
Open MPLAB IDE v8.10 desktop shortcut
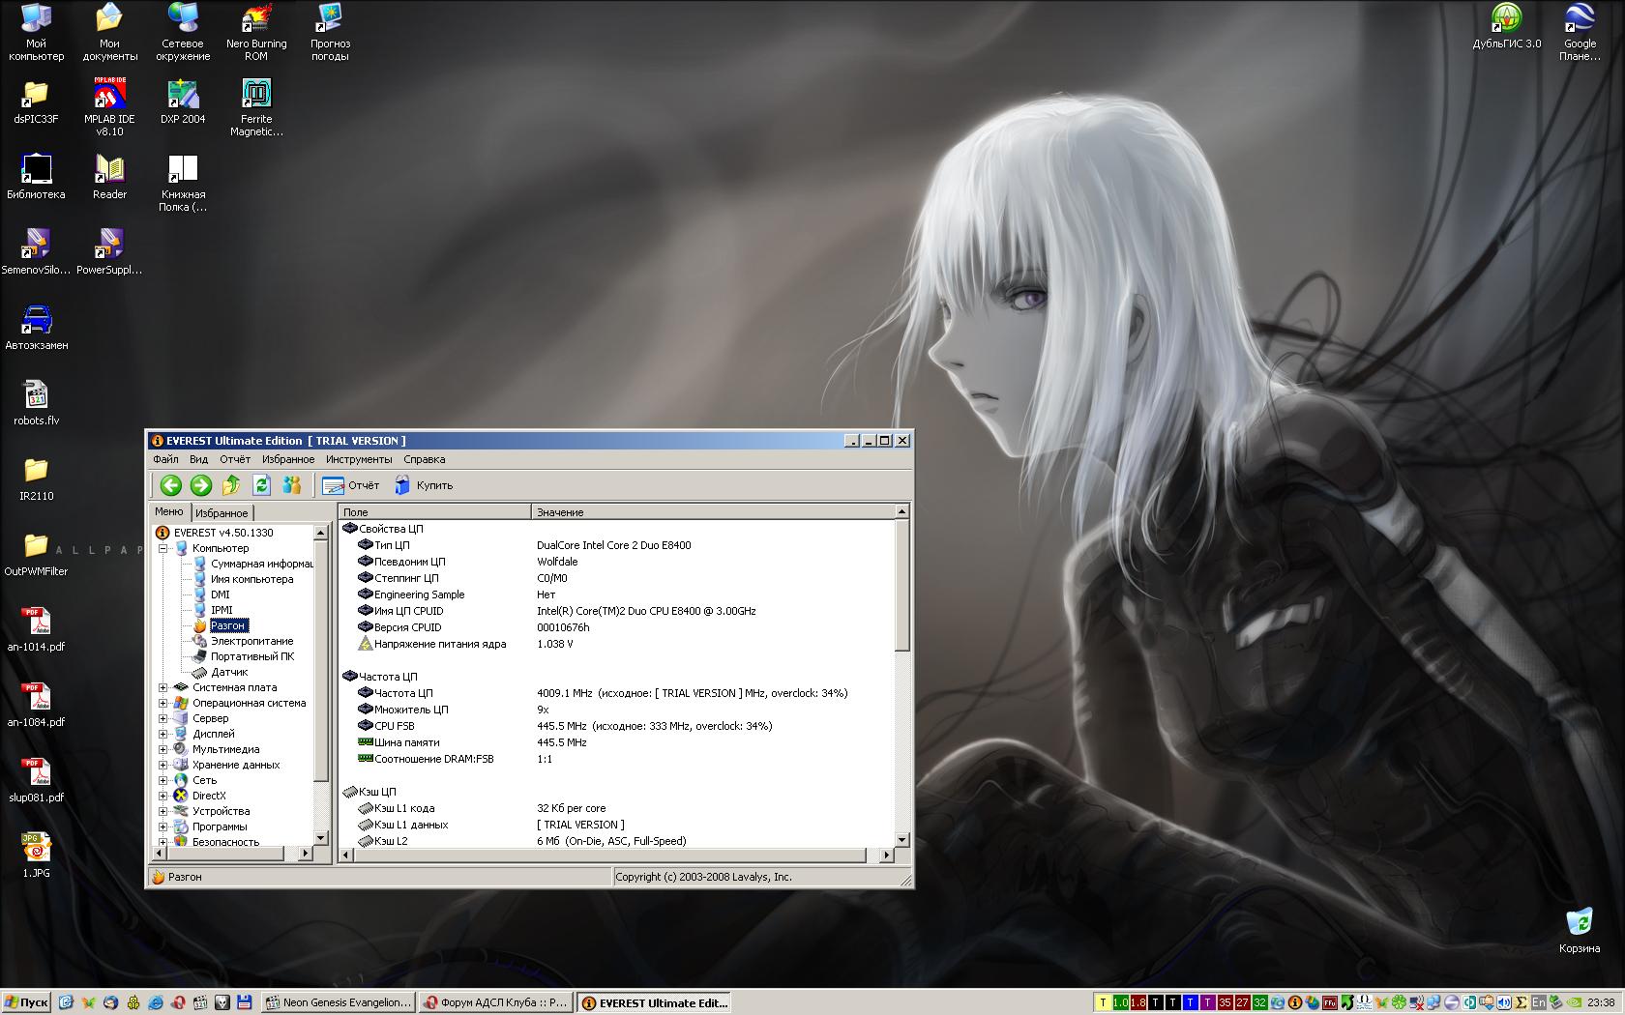(109, 95)
